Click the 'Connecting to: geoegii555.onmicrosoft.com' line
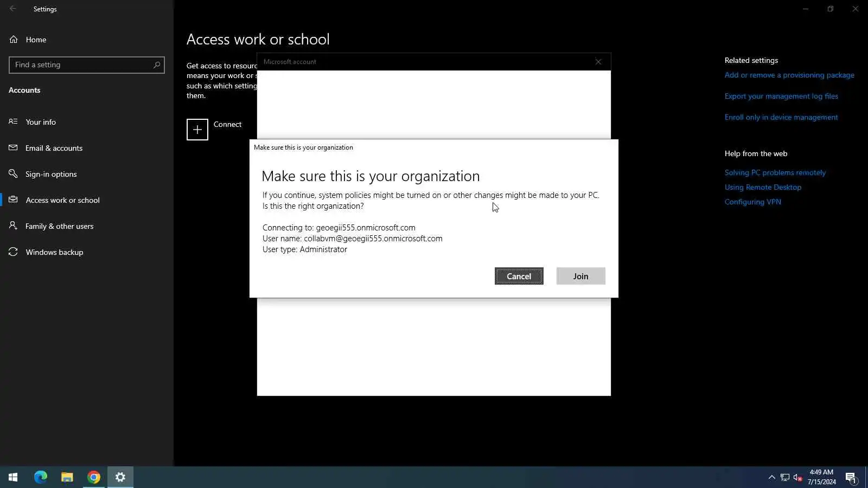 tap(339, 228)
